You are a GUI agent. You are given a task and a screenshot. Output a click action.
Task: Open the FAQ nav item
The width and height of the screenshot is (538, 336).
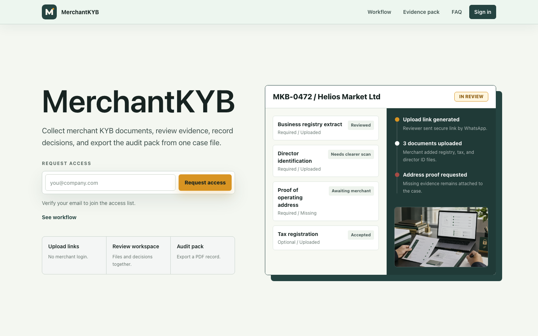click(x=457, y=12)
